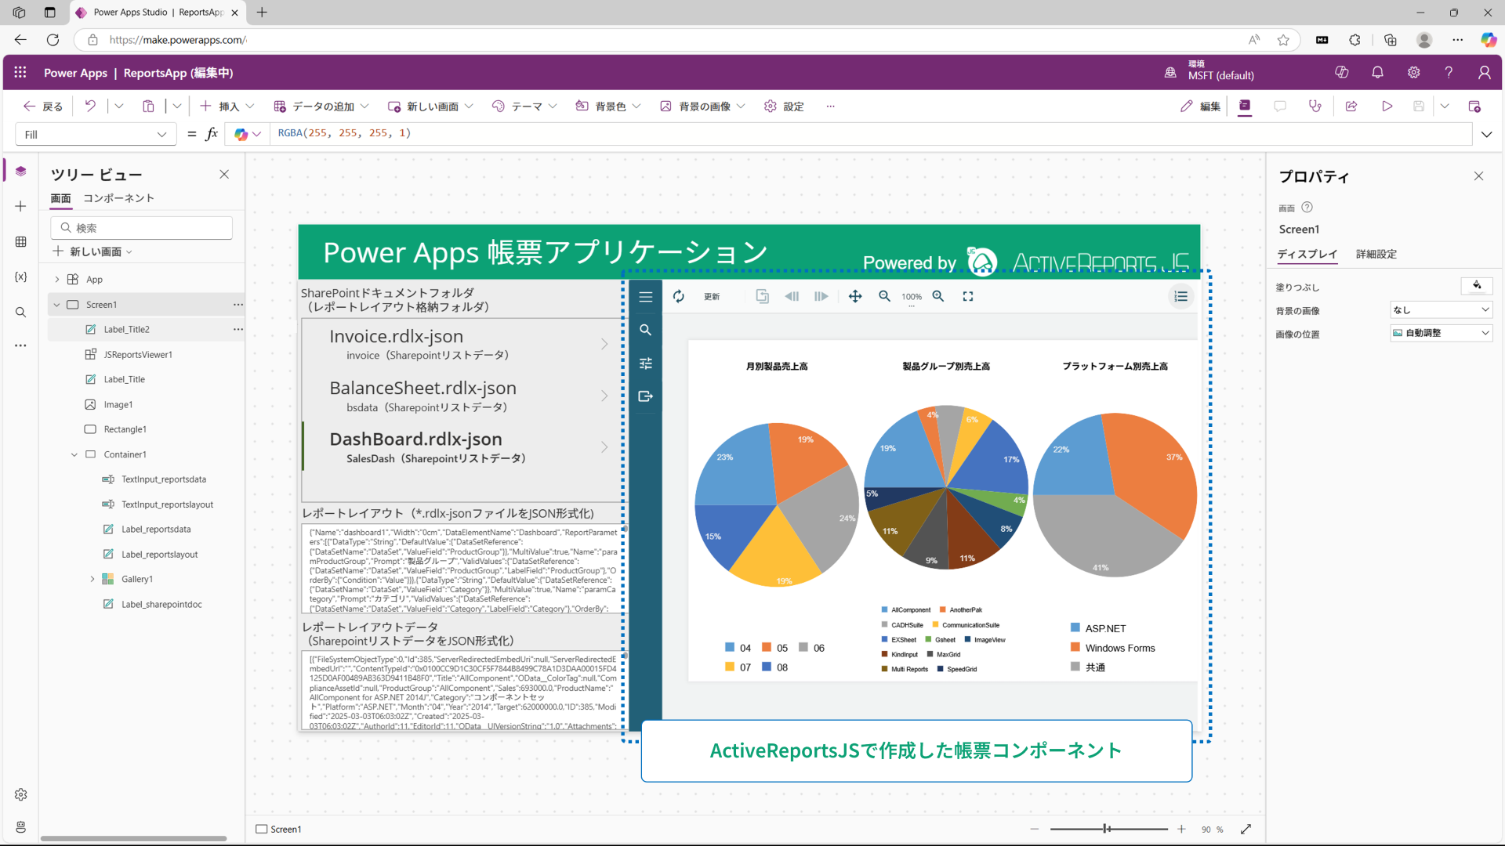Expand the App tree node

57,280
